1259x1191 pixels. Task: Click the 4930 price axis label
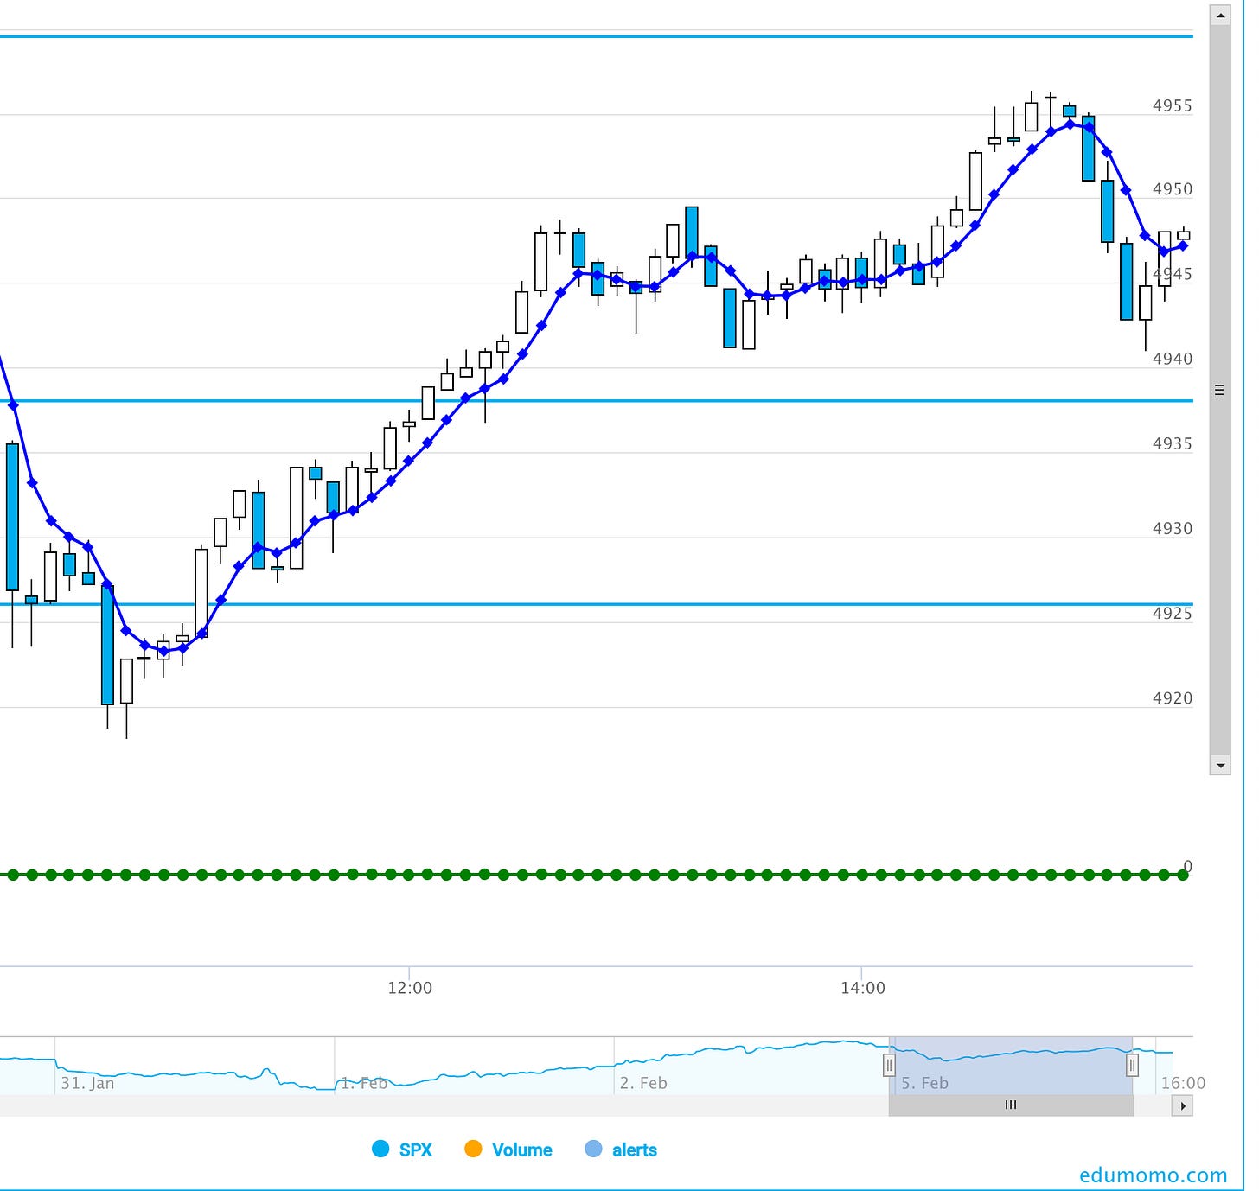point(1172,528)
